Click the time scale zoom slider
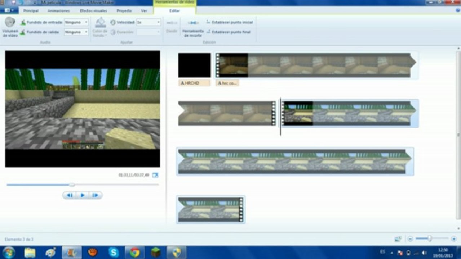Screen dimensions: 461x259 coord(430,239)
